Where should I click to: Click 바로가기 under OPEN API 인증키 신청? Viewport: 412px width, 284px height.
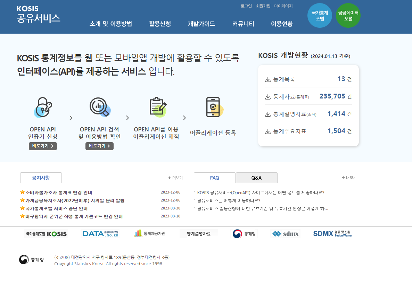pos(43,146)
